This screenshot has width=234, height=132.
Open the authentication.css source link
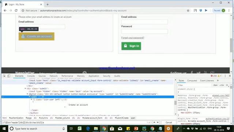(217, 118)
